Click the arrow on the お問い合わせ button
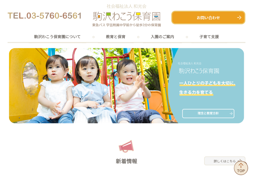 click(239, 17)
